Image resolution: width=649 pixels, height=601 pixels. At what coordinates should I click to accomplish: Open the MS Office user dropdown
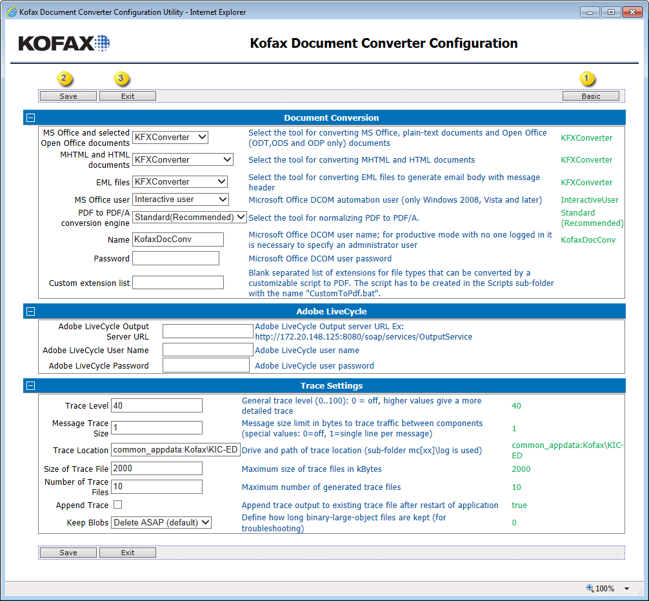[x=180, y=199]
